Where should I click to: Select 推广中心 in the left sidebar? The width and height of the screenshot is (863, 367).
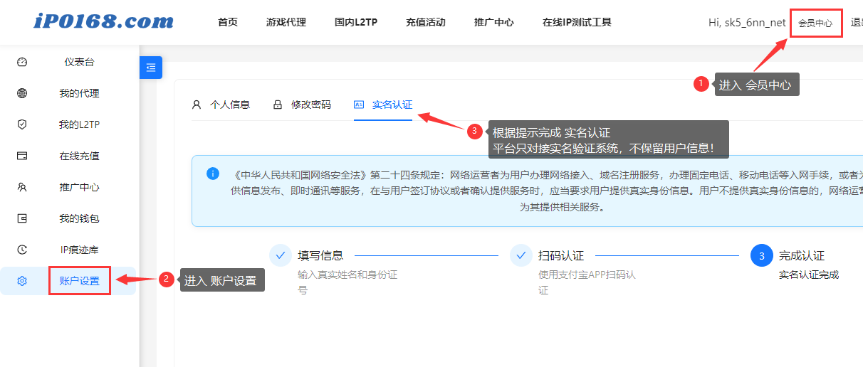coord(79,188)
